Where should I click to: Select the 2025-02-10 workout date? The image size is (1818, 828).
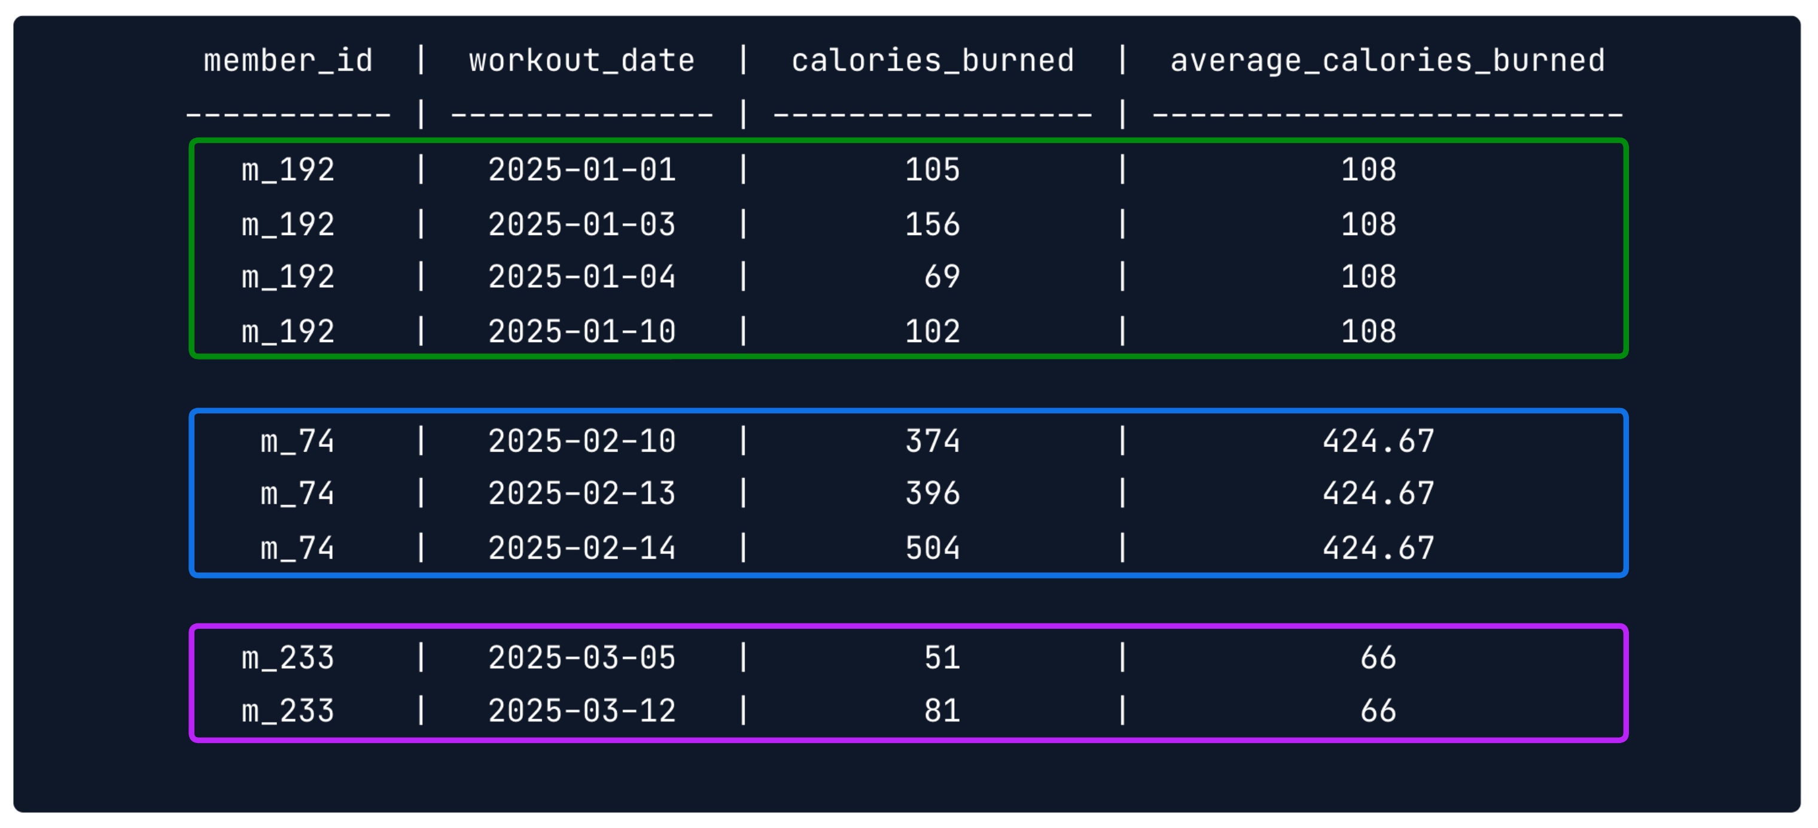(x=581, y=441)
